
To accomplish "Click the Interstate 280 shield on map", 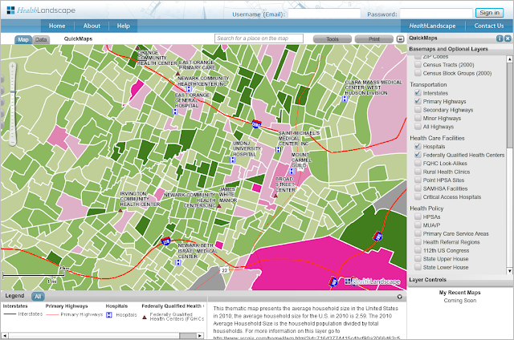I will point(256,124).
